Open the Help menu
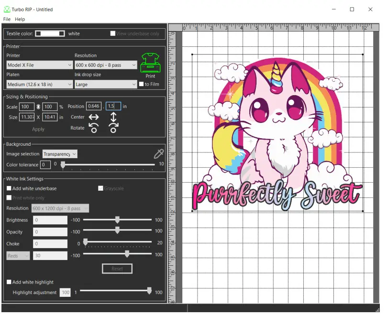 pos(20,19)
